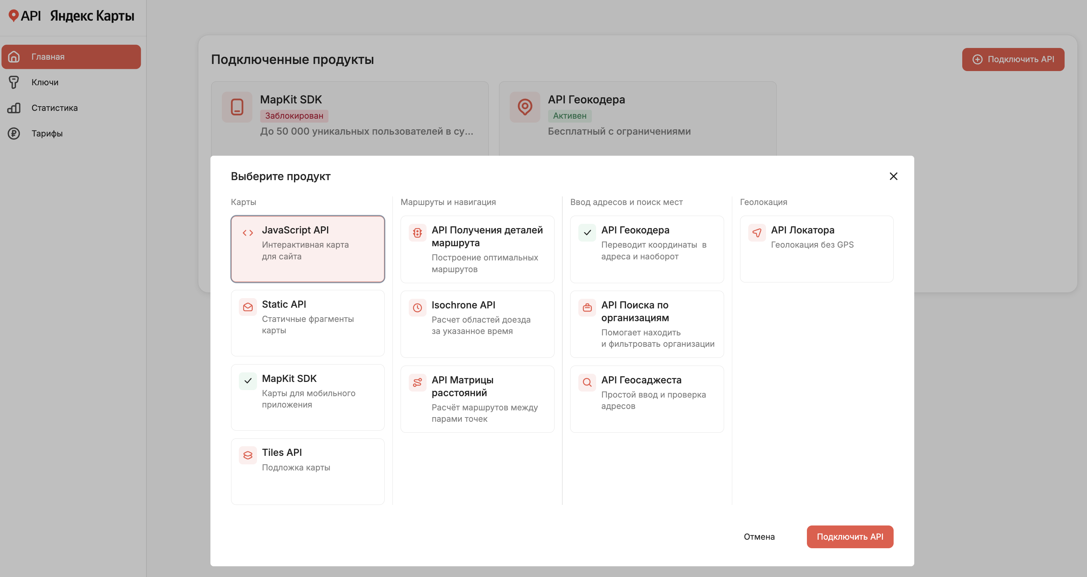The height and width of the screenshot is (577, 1087).
Task: Click the distance matrix API icon
Action: click(x=417, y=383)
